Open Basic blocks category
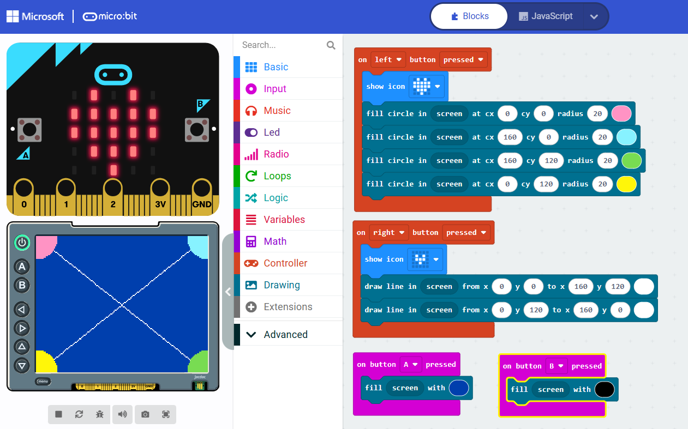This screenshot has height=429, width=688. [288, 67]
